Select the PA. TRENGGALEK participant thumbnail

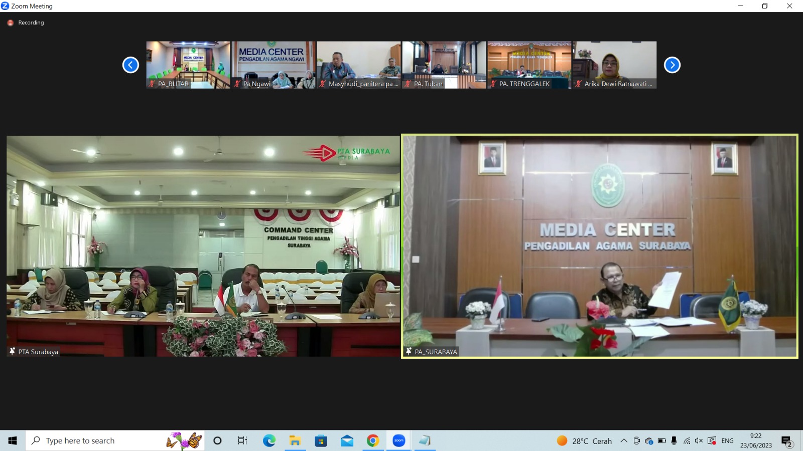pos(529,65)
